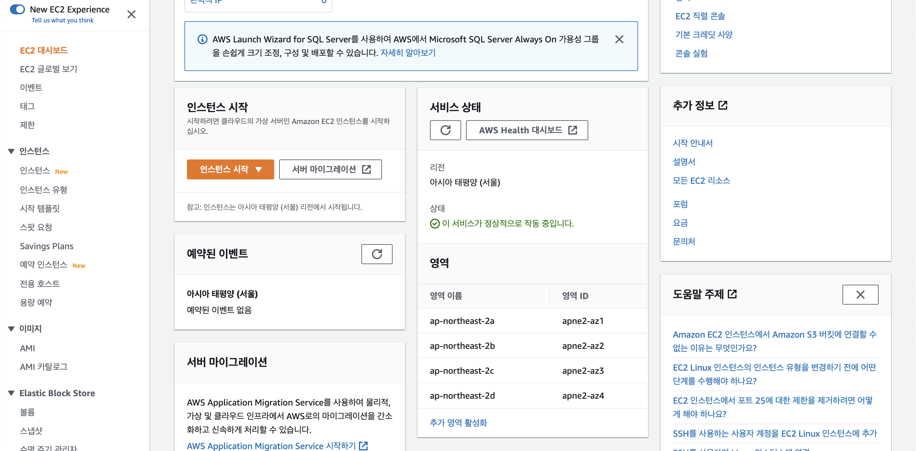The height and width of the screenshot is (451, 916).
Task: Toggle the New EC2 Experience switch
Action: pos(17,9)
